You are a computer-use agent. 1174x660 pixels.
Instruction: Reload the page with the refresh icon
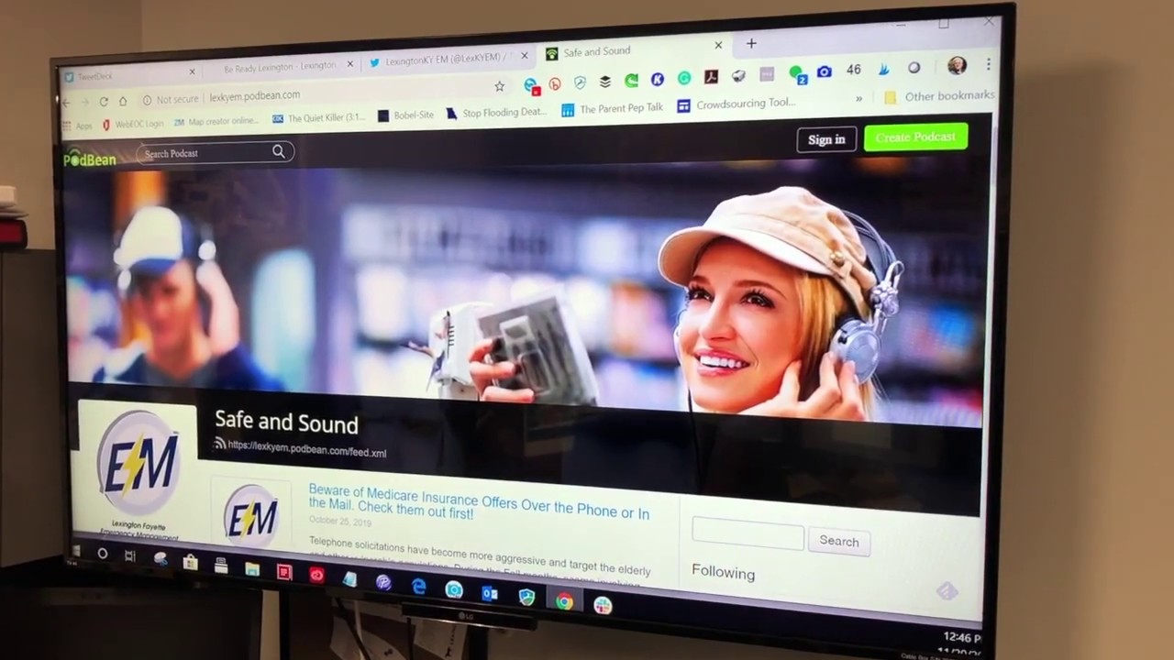103,101
